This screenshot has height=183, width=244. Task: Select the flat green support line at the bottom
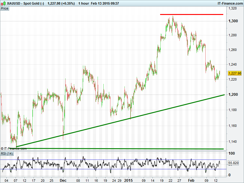tap(122, 149)
